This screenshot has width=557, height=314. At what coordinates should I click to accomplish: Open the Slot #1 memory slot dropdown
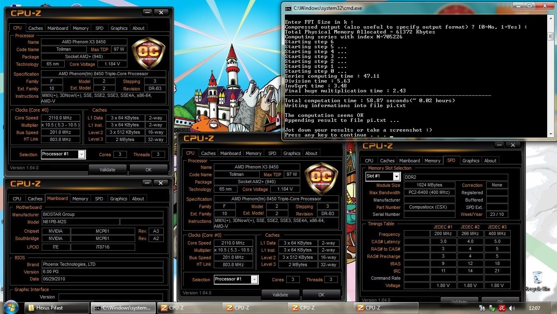click(396, 176)
